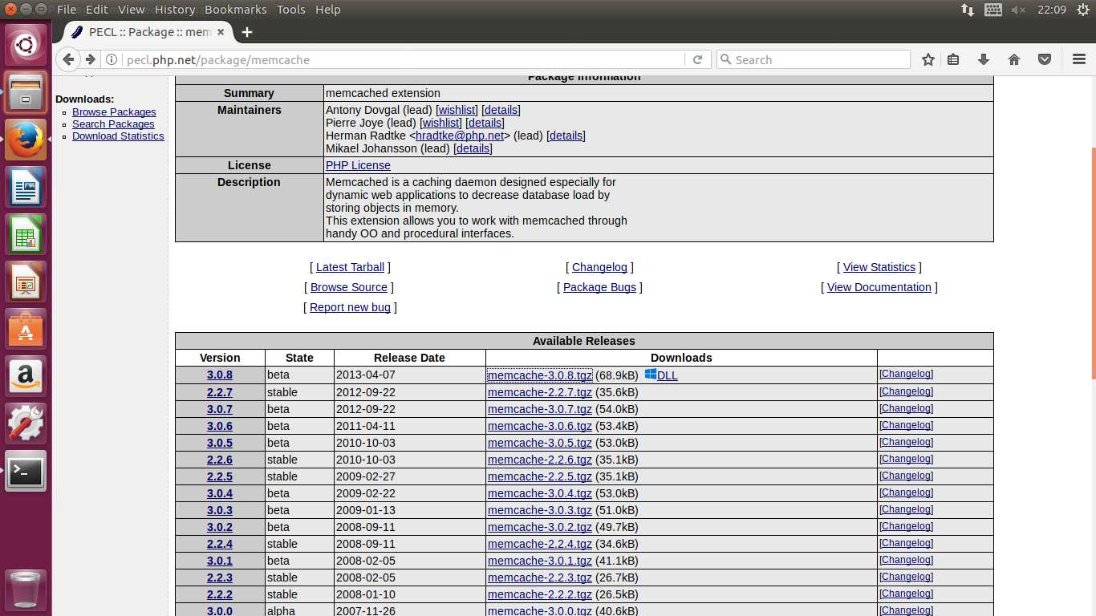
Task: Open Browse Source link
Action: tap(349, 287)
